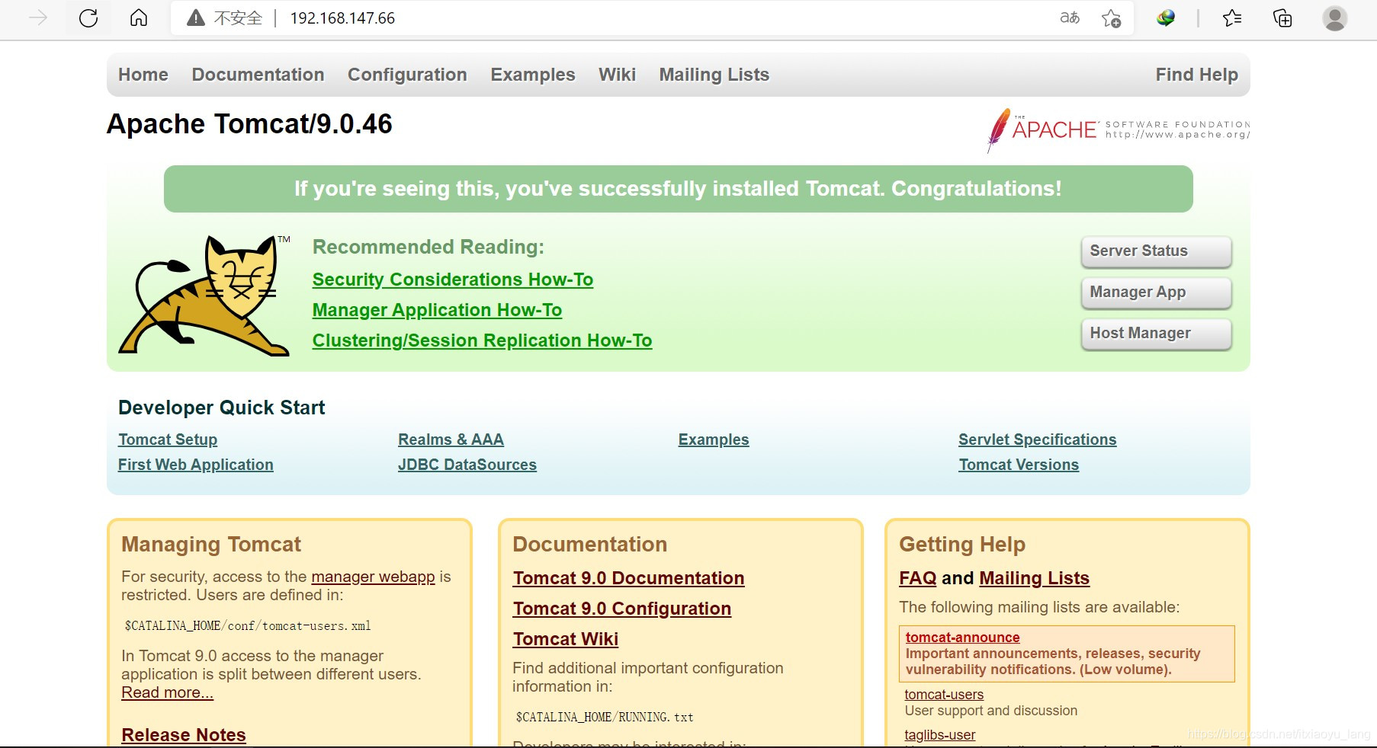Open Find Help in the top nav
The height and width of the screenshot is (748, 1377).
(1197, 75)
